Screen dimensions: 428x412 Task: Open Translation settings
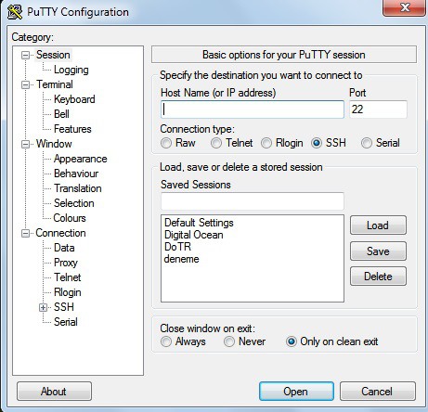[78, 188]
